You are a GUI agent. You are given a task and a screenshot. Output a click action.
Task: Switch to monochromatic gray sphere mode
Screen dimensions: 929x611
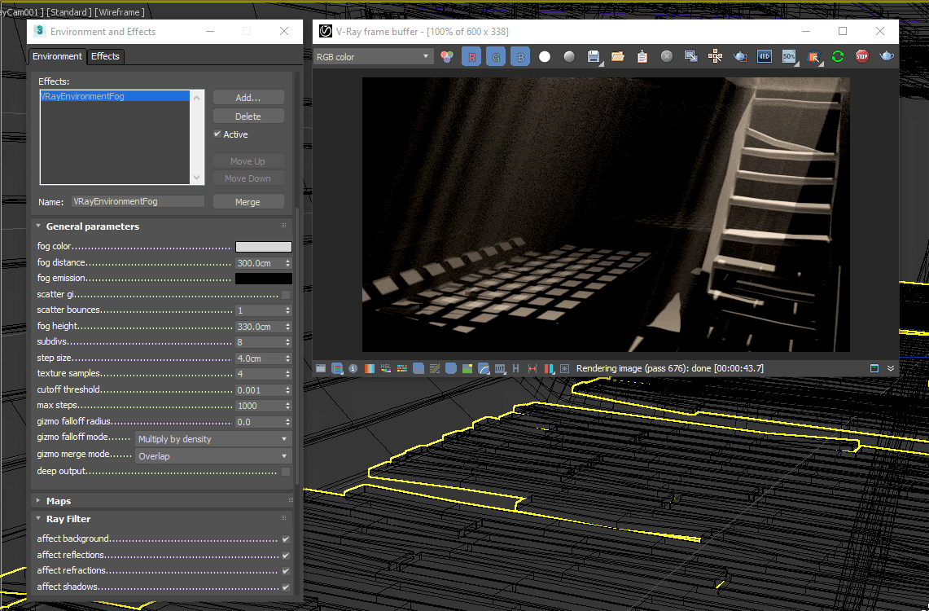(x=569, y=57)
